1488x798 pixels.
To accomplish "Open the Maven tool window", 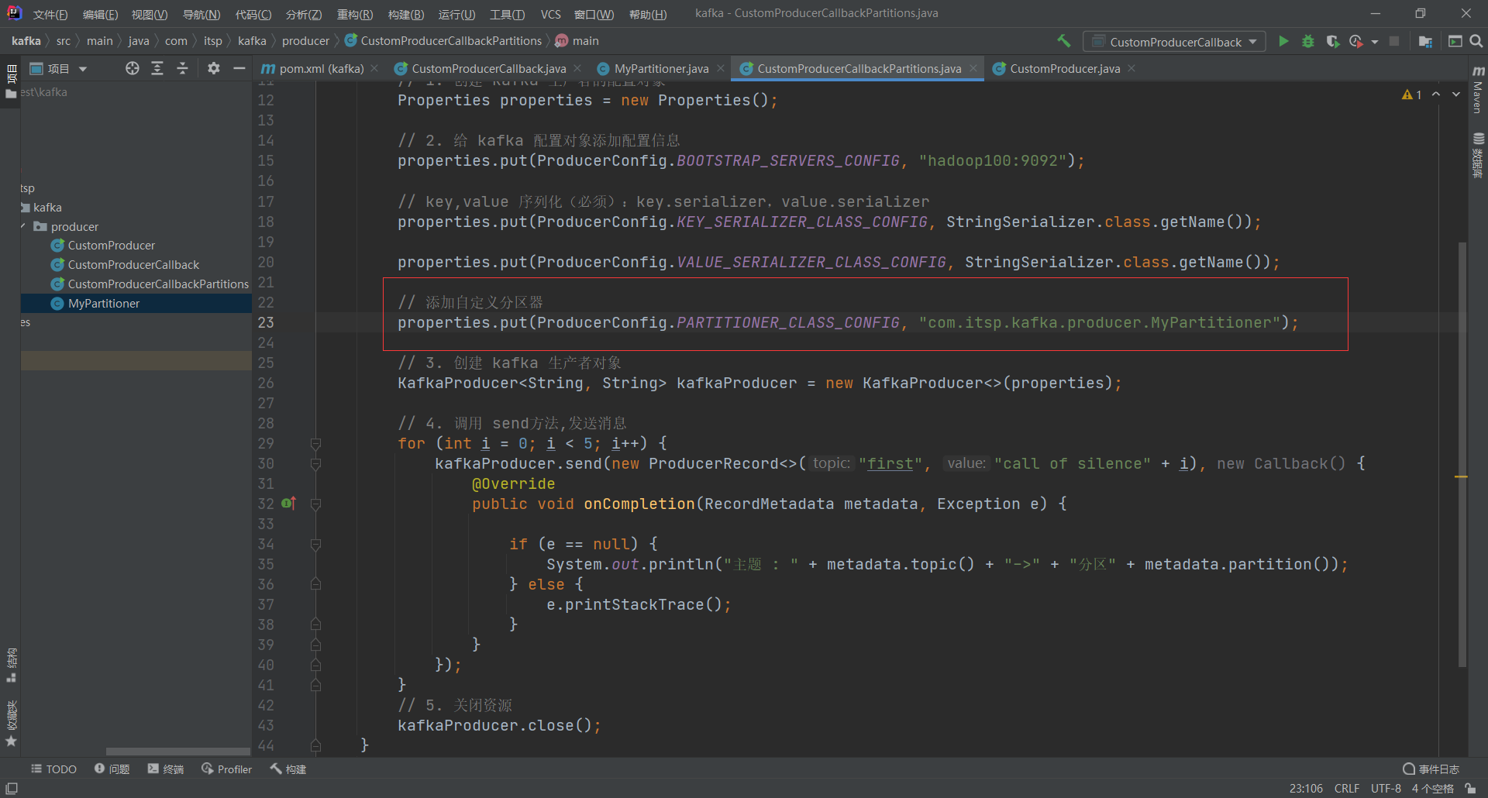I will click(1478, 90).
